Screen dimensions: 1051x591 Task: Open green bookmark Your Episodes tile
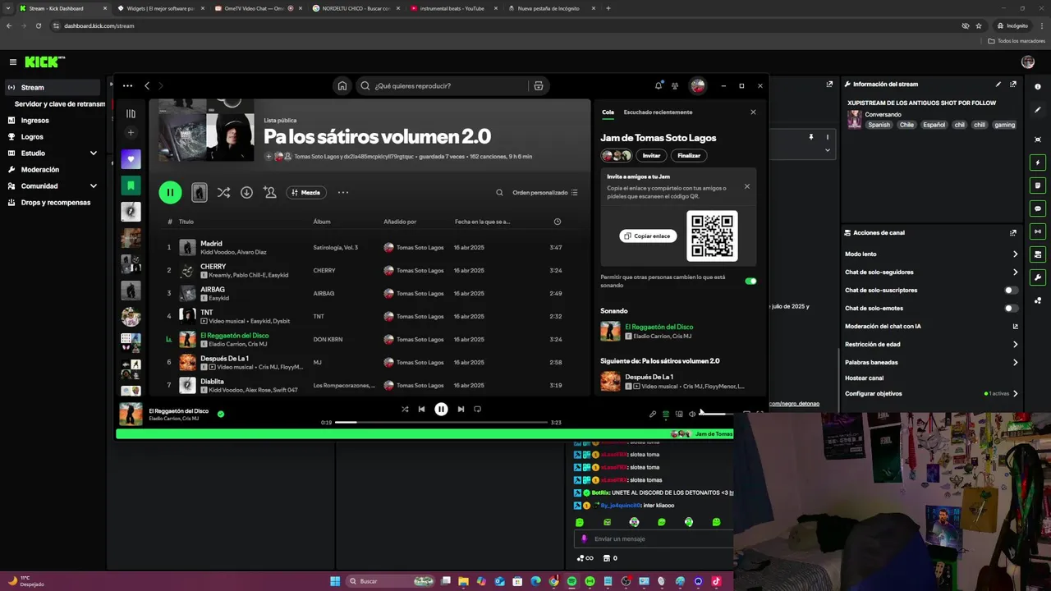[x=131, y=186]
